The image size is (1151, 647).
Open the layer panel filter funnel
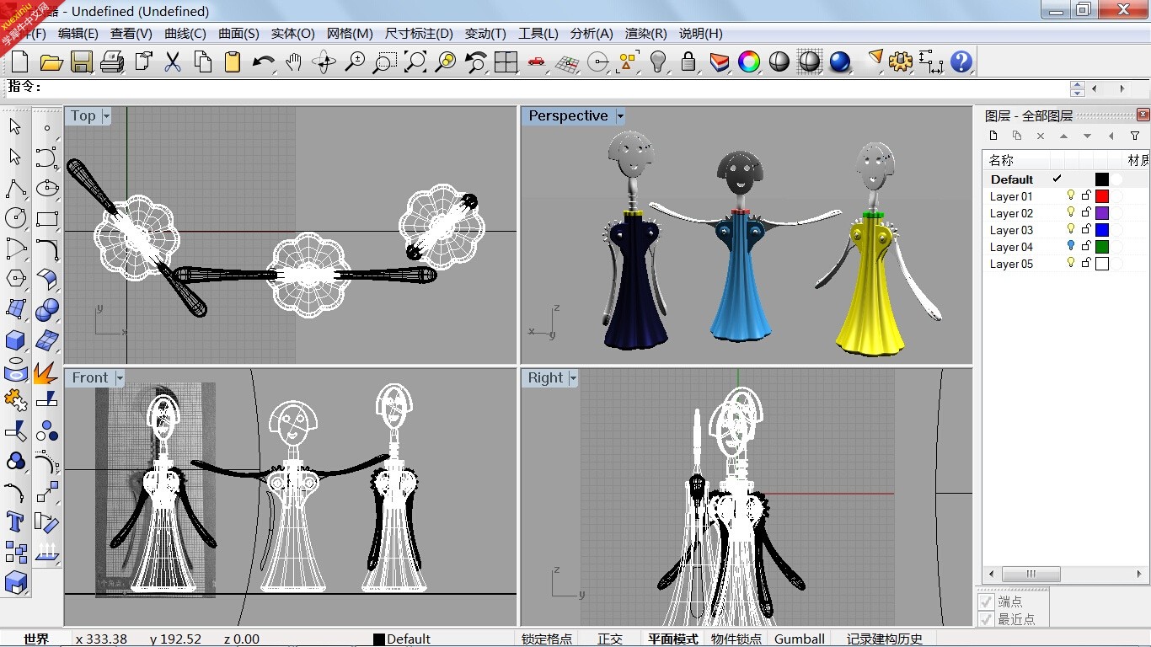[x=1135, y=136]
